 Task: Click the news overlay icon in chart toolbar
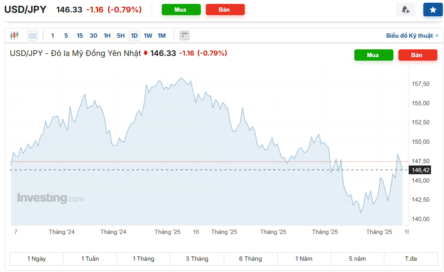[x=184, y=36]
